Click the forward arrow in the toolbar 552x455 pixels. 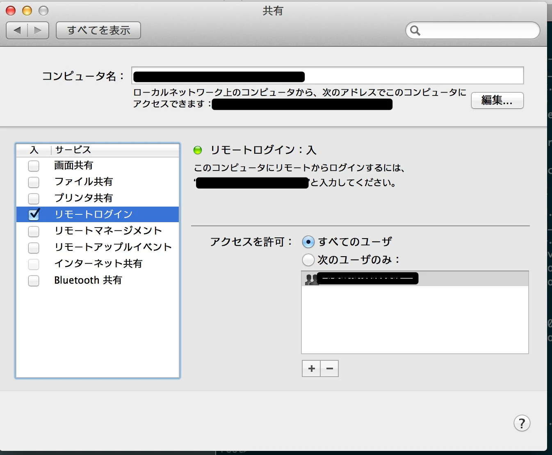[x=38, y=30]
